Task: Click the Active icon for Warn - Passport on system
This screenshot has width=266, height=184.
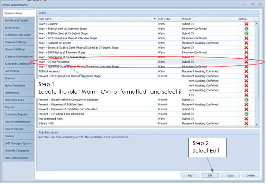Action: (246, 43)
